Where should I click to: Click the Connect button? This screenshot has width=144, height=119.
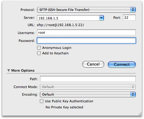122,64
